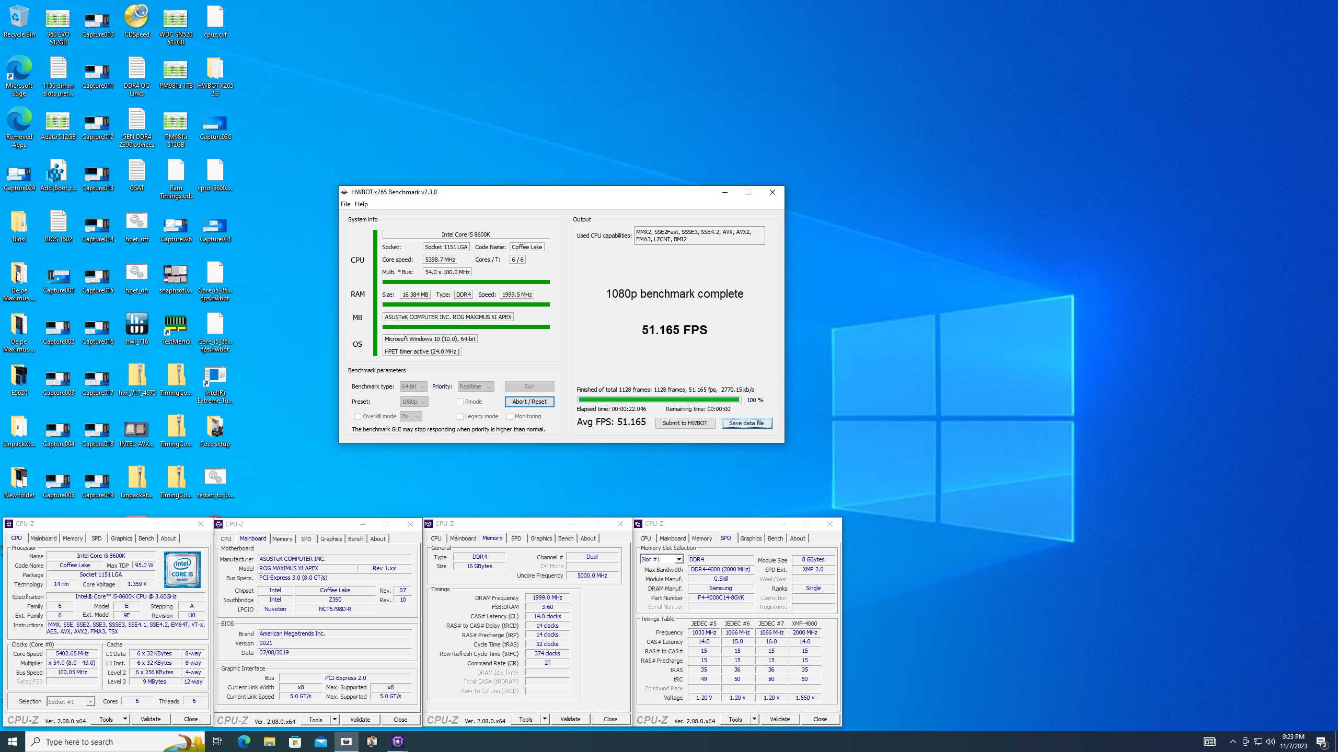Open the E5620 desktop icon
This screenshot has height=752, width=1338.
19,380
